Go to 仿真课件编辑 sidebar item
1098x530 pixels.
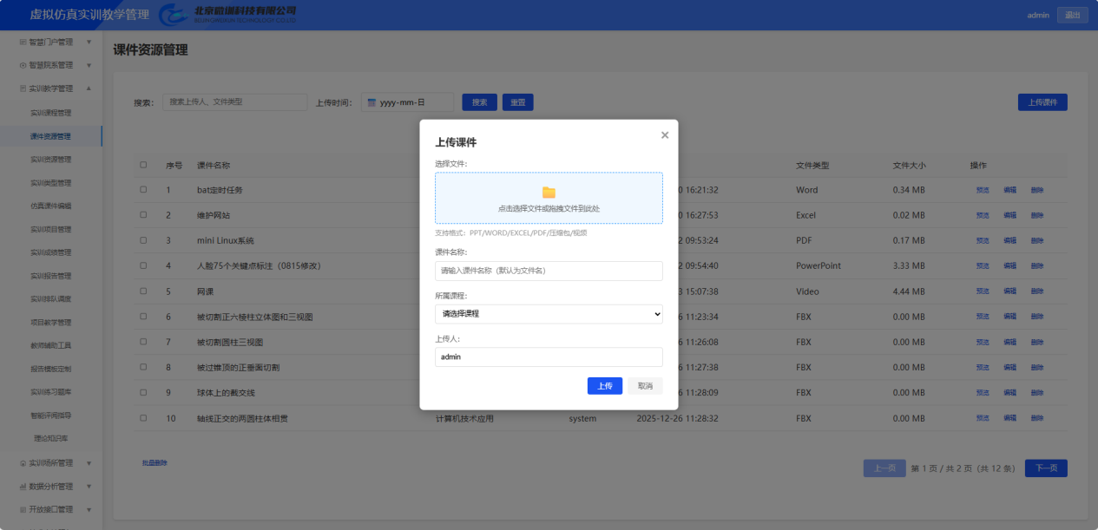(50, 206)
